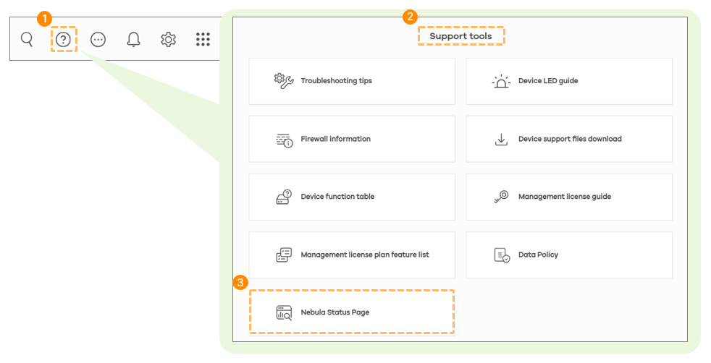Image resolution: width=711 pixels, height=363 pixels.
Task: Open the apps grid icon
Action: (x=203, y=39)
